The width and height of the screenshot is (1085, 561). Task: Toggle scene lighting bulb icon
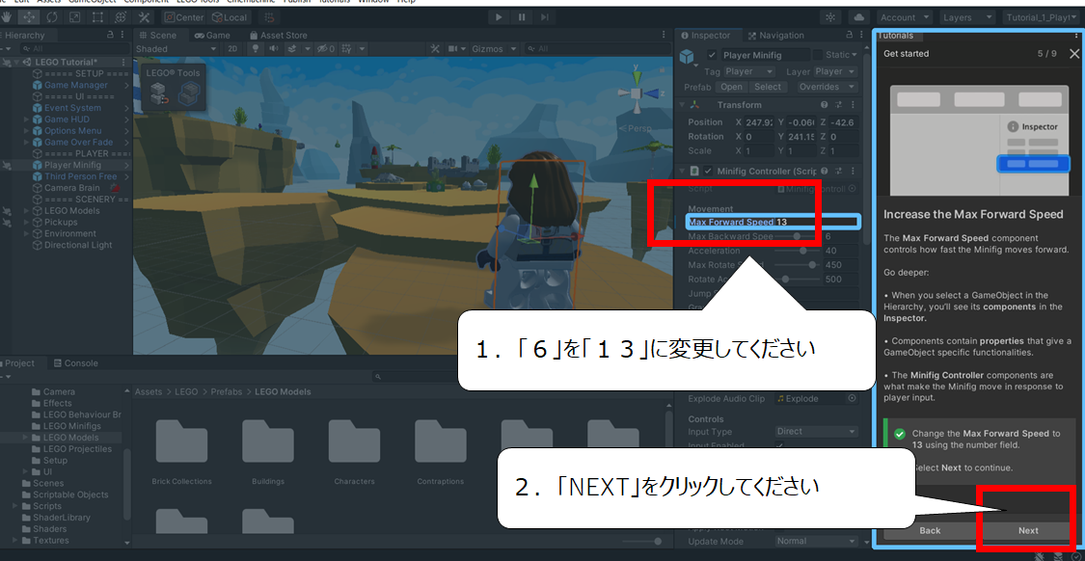point(256,48)
